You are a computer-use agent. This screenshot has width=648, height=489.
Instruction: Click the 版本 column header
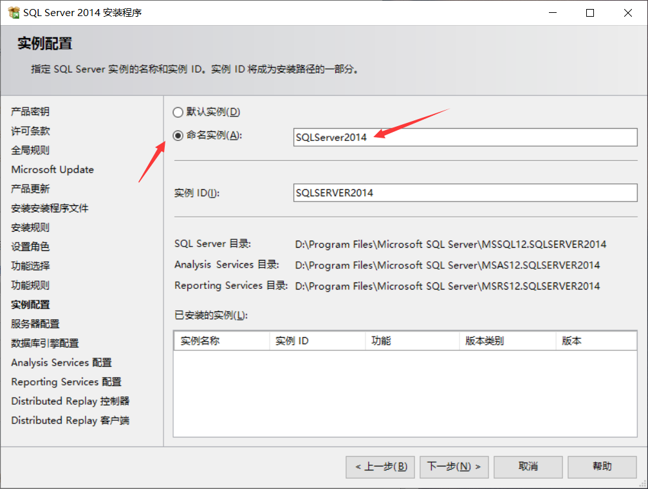(596, 341)
